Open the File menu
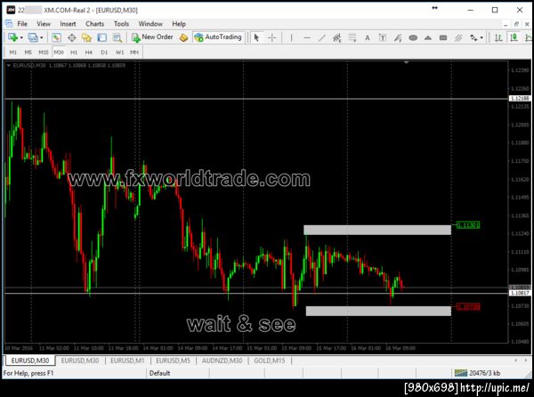This screenshot has width=534, height=397. pos(22,24)
